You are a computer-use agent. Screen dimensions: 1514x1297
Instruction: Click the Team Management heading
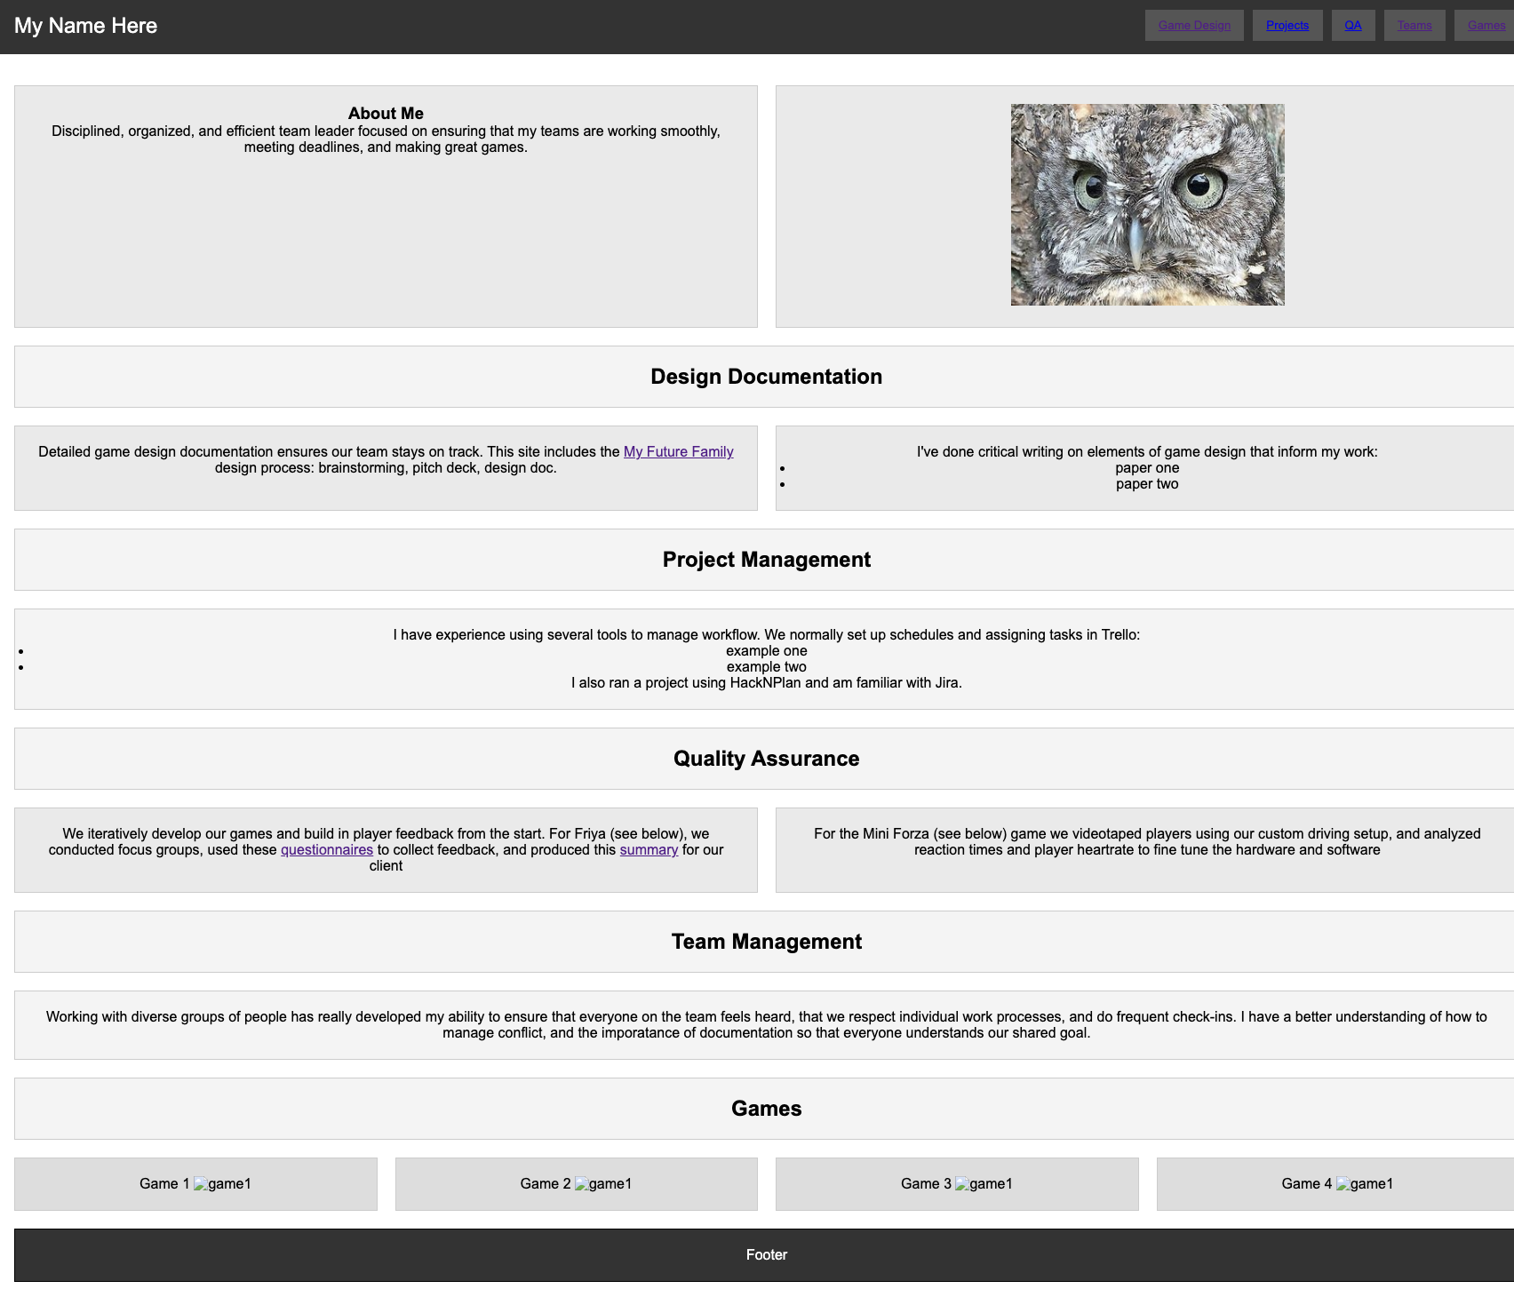point(766,942)
